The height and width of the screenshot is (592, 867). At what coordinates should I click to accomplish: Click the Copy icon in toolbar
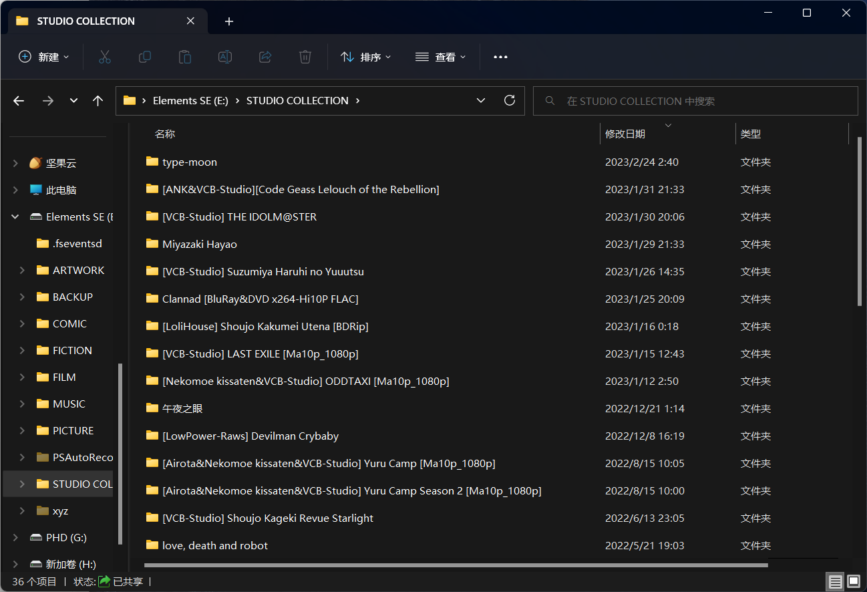pos(144,57)
